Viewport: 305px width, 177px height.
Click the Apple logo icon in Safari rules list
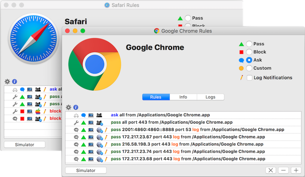pos(38,111)
